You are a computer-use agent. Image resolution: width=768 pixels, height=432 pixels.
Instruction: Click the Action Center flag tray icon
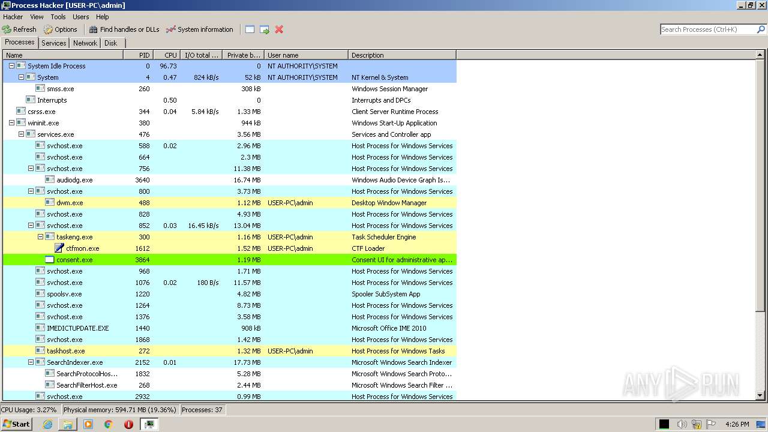712,424
